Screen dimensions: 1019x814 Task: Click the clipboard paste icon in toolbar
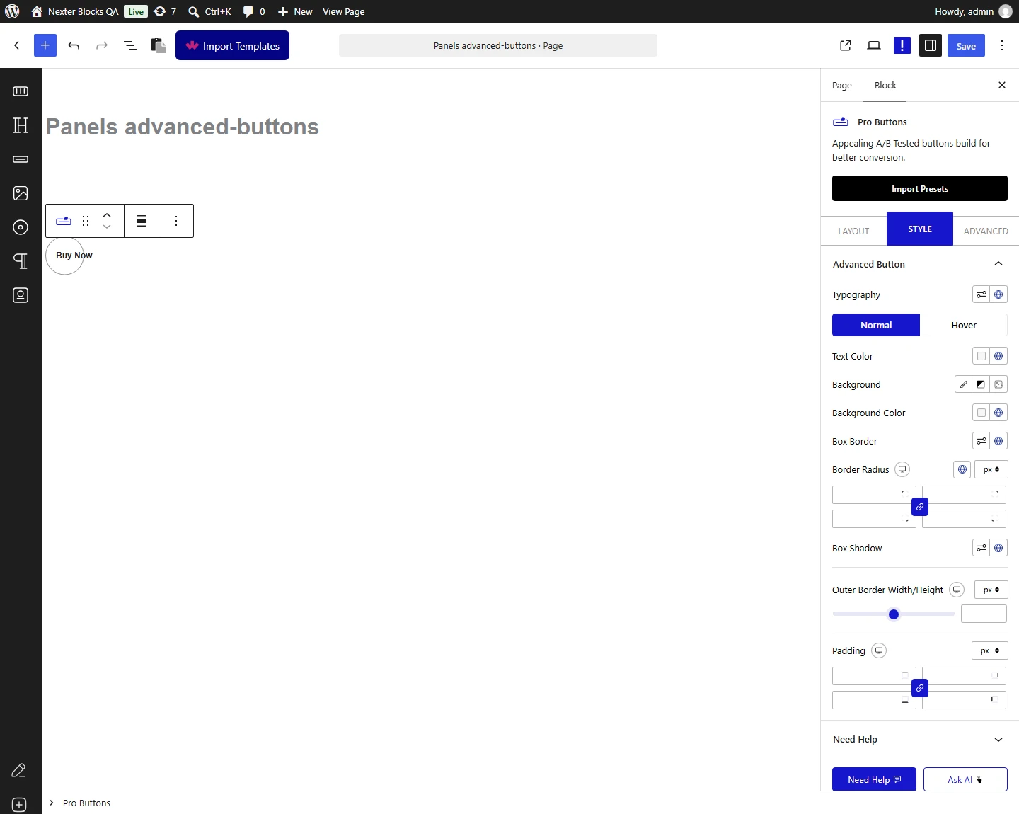pyautogui.click(x=159, y=45)
